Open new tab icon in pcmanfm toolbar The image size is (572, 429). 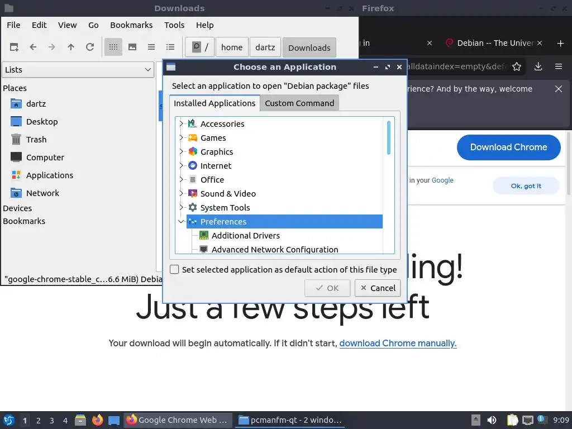(14, 47)
